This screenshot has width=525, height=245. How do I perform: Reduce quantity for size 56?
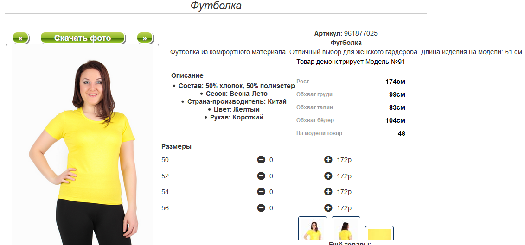(261, 208)
